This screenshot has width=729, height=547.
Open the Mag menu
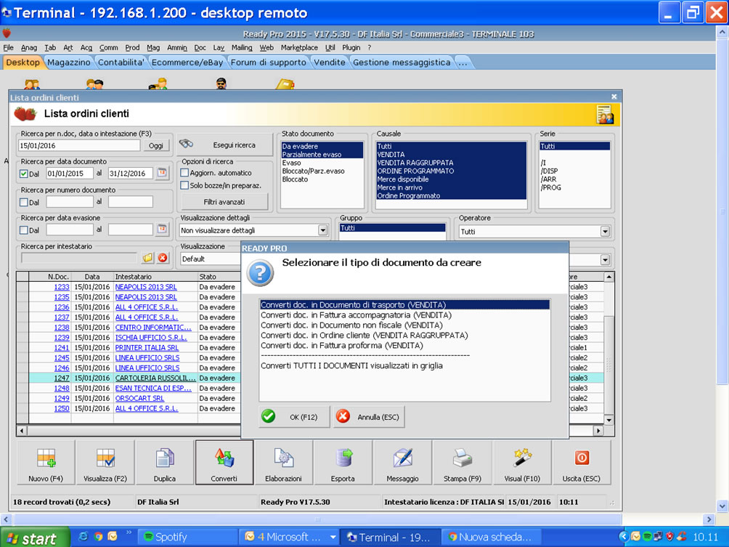point(153,47)
